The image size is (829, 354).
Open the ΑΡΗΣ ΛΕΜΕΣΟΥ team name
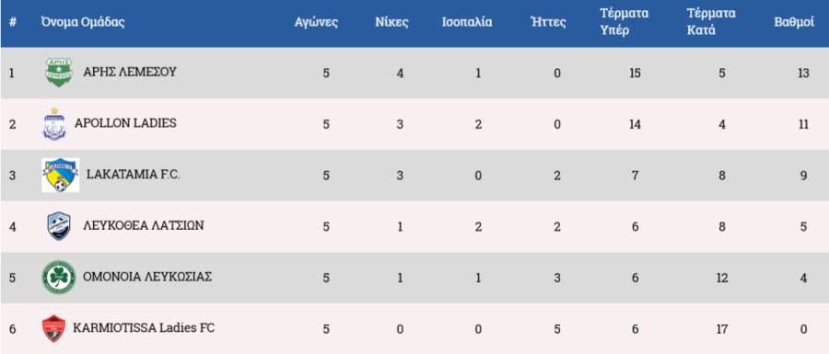point(130,73)
